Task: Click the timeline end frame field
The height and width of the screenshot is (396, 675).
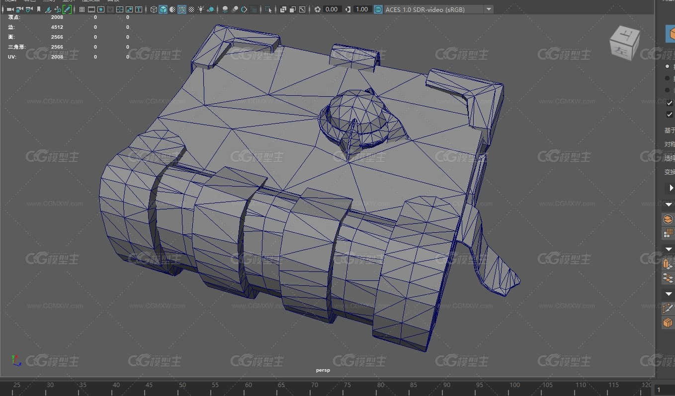Action: point(665,390)
